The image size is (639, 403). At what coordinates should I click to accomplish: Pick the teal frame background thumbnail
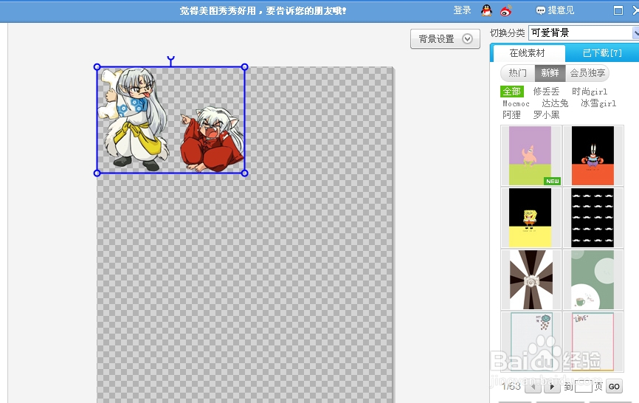531,342
